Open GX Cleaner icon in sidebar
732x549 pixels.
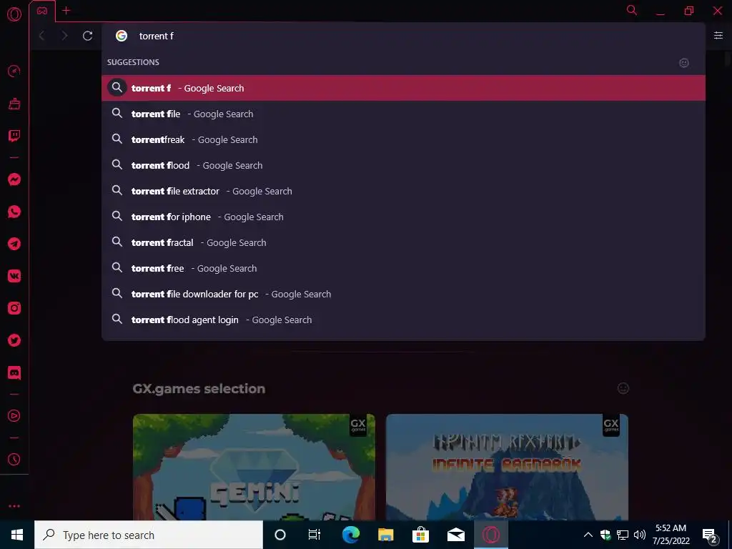[x=14, y=104]
